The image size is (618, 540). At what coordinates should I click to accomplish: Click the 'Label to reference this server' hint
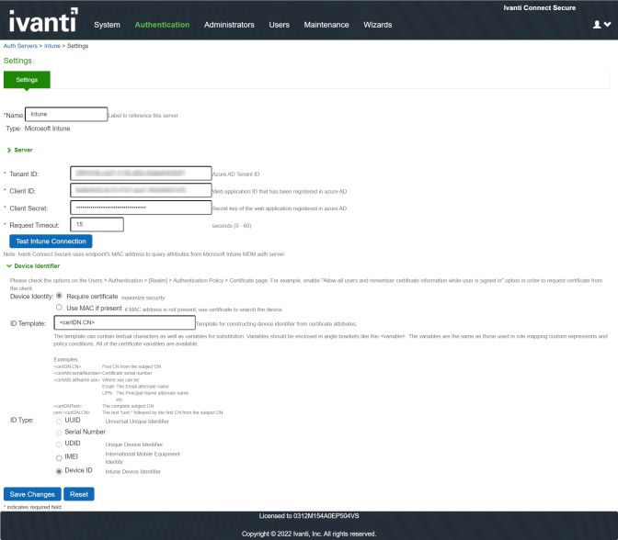click(x=143, y=116)
